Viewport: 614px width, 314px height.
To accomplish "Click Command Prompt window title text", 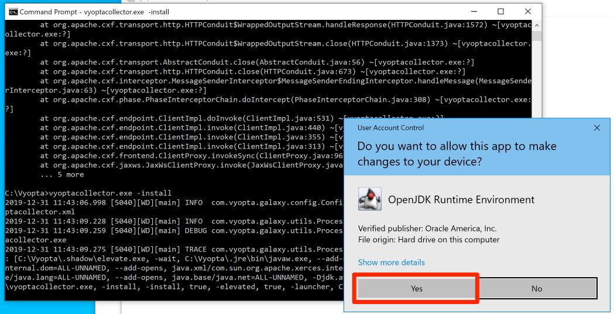I will click(x=94, y=12).
